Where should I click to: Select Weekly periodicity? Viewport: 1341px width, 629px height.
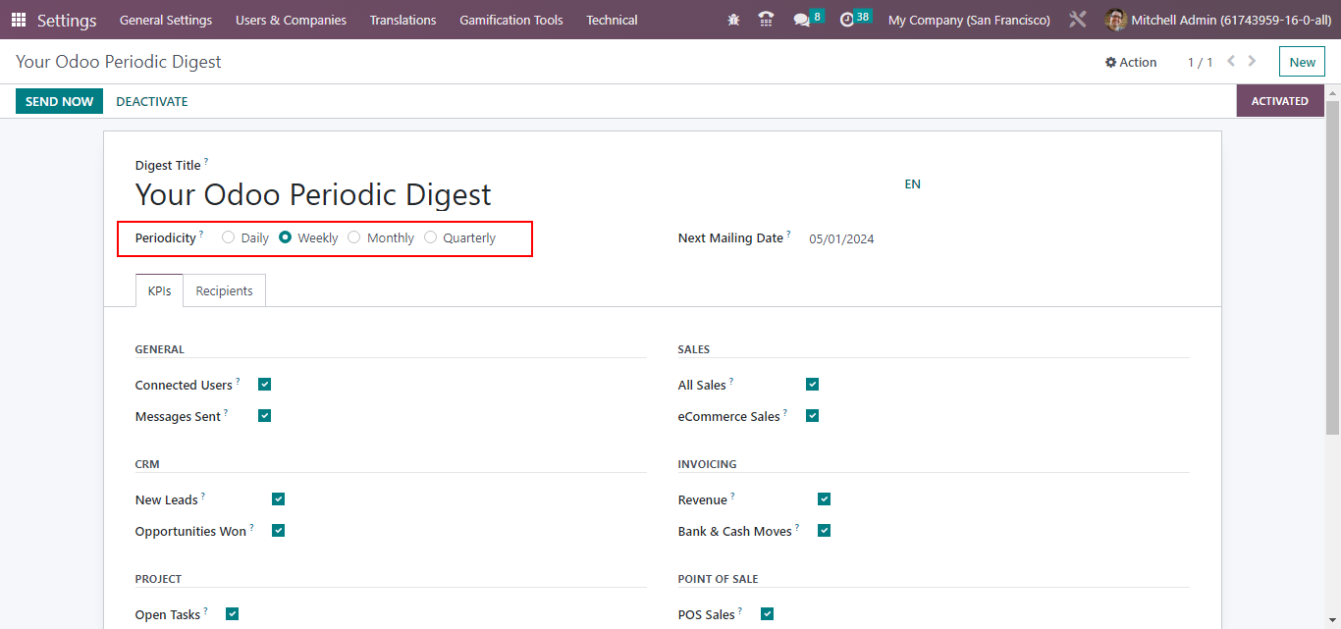pyautogui.click(x=286, y=237)
